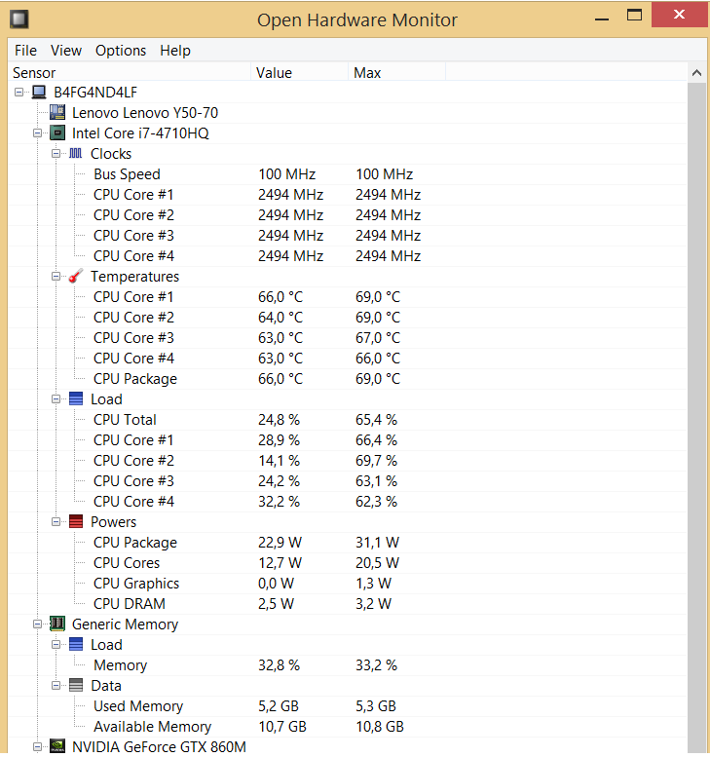Click the 100 MHz Bus Speed value
Image resolution: width=710 pixels, height=757 pixels.
point(286,173)
